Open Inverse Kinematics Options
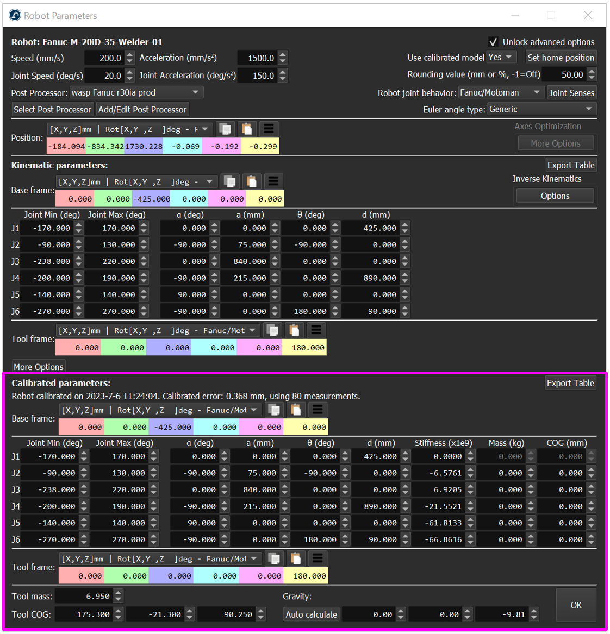The image size is (610, 634). coord(555,196)
